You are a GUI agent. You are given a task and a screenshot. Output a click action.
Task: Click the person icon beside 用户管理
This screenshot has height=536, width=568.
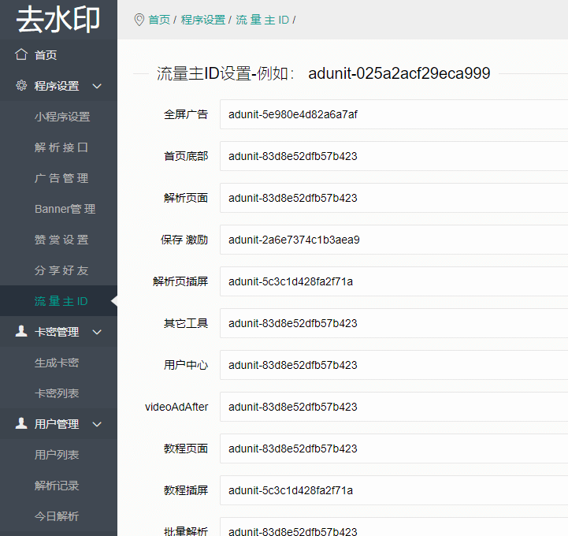(21, 424)
